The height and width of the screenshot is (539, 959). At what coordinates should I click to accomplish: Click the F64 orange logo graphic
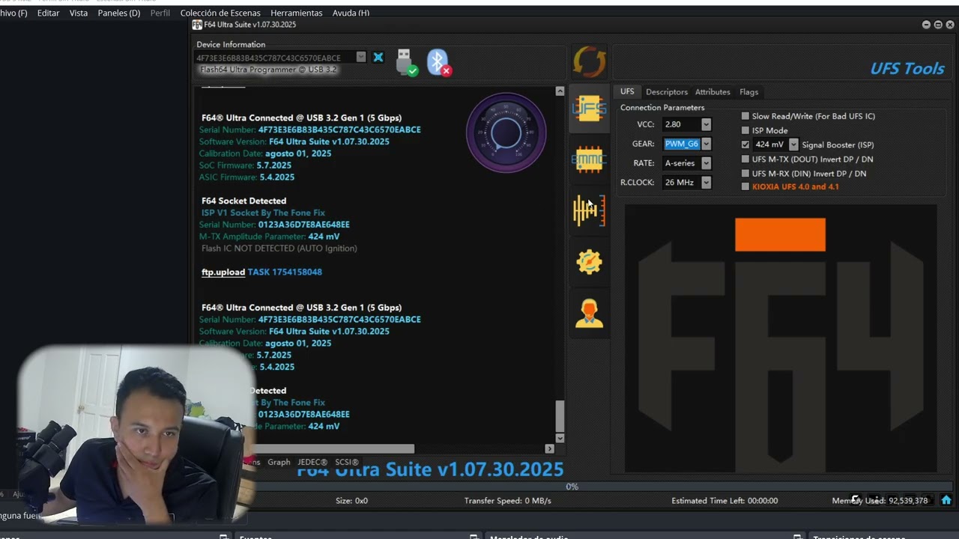coord(781,338)
